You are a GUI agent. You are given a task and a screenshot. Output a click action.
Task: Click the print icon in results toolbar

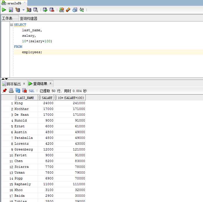11,91
